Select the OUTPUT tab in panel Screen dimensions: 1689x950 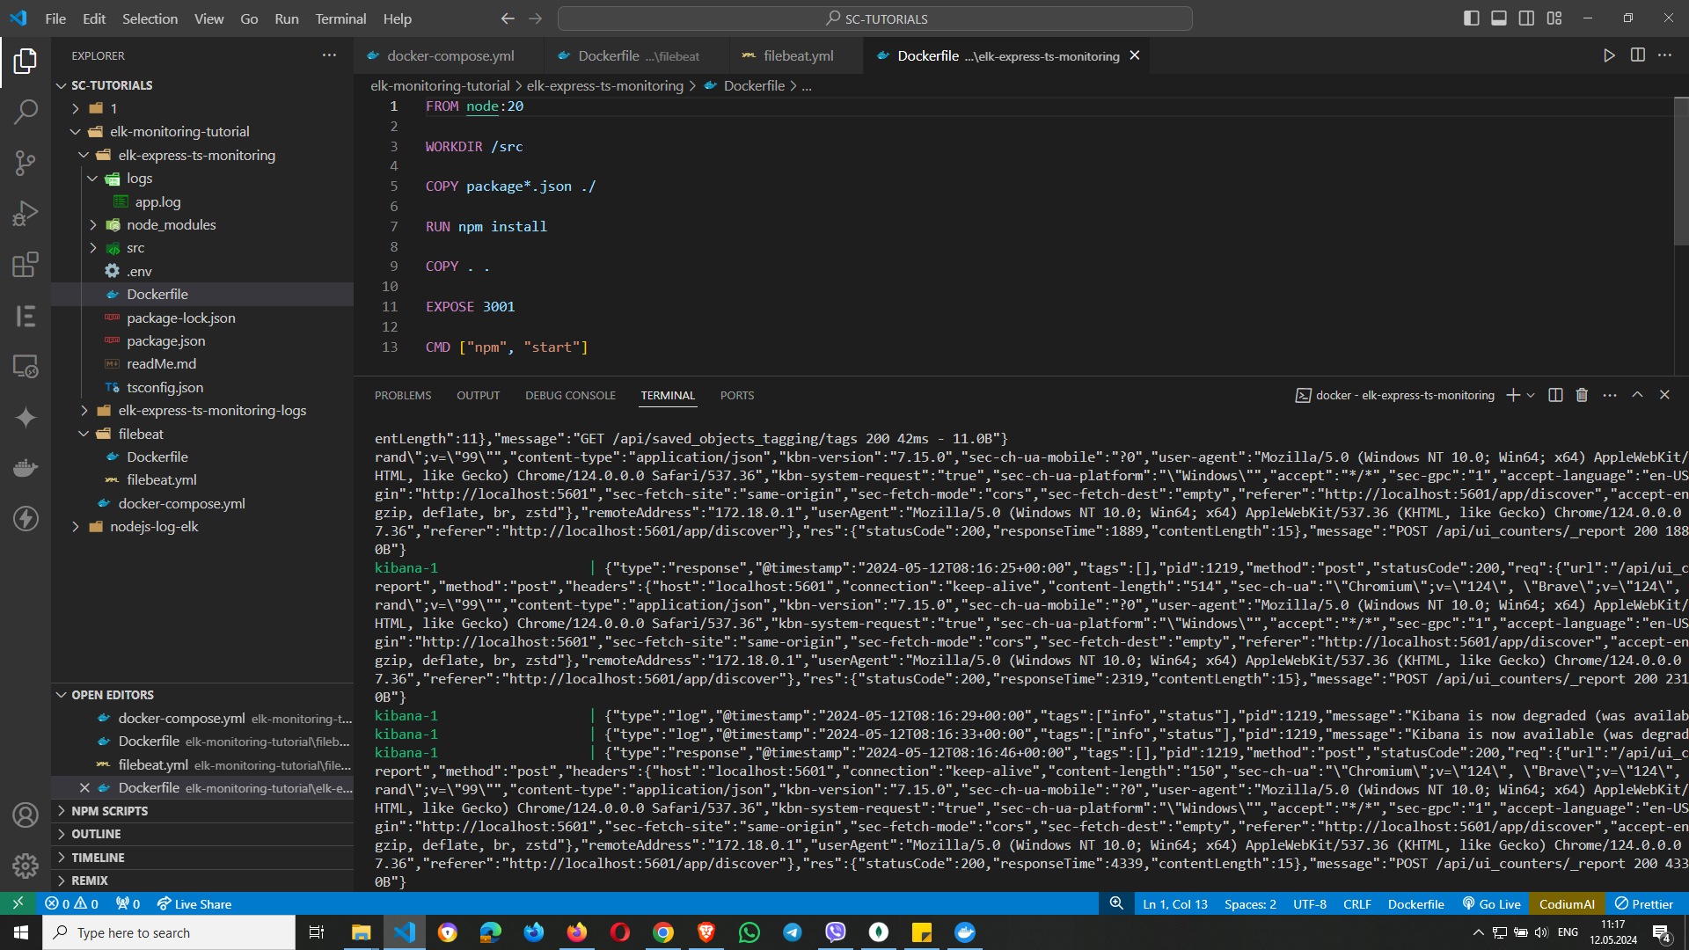click(478, 394)
